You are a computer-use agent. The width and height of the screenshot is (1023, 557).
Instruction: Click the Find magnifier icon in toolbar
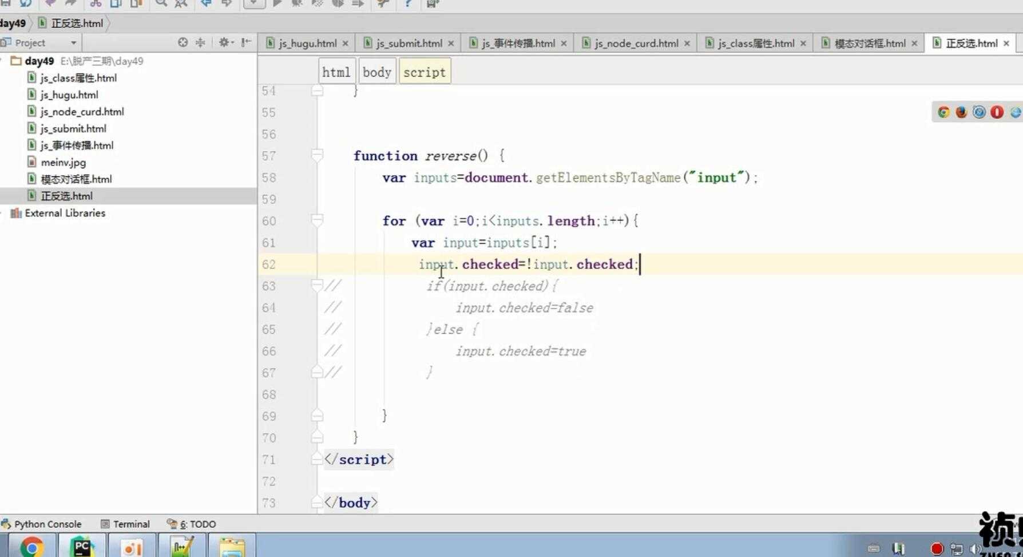point(161,3)
